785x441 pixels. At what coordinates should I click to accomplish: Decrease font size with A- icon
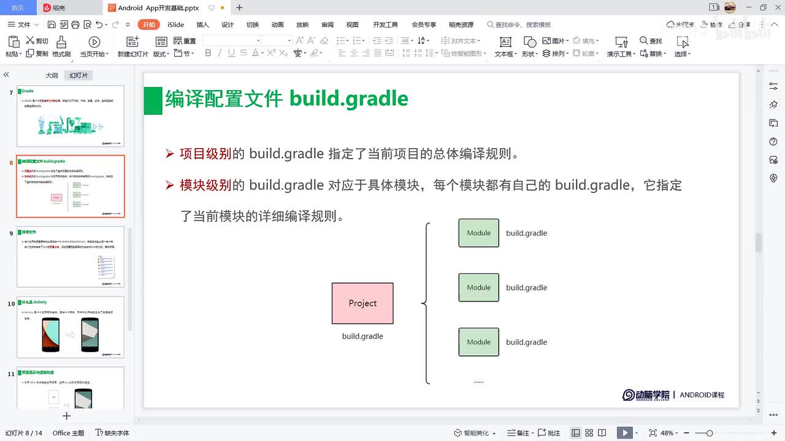(x=312, y=41)
